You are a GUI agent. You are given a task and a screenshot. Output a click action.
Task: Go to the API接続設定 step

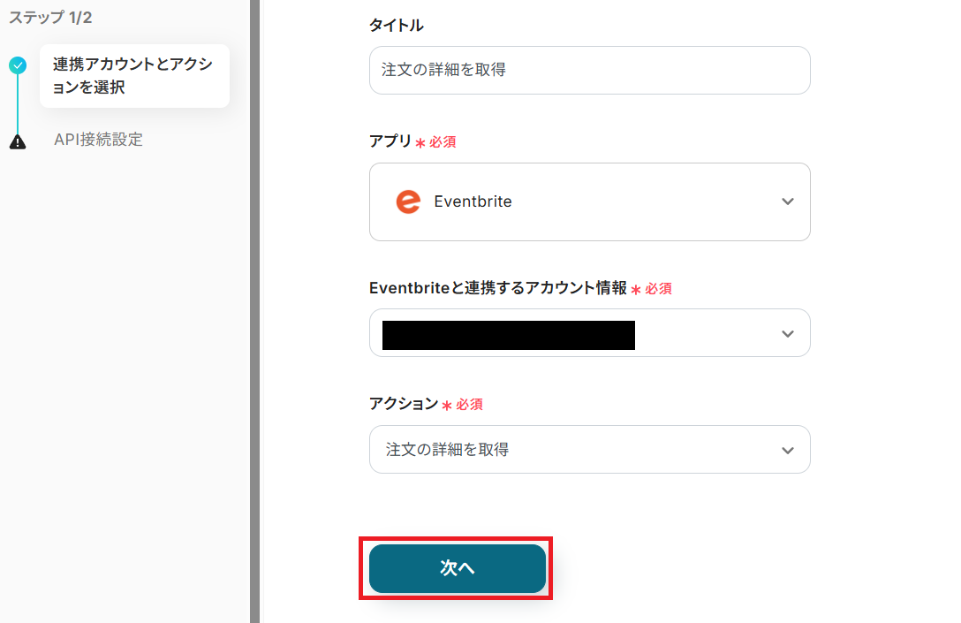pyautogui.click(x=98, y=140)
